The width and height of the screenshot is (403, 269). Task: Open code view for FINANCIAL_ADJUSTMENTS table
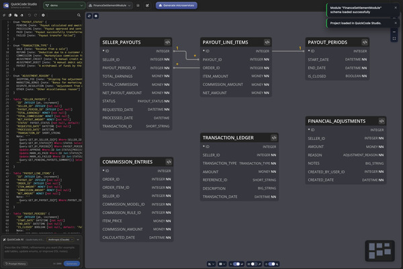click(x=382, y=121)
